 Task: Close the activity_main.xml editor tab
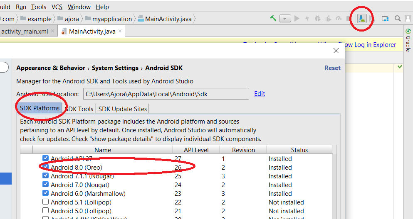click(52, 31)
